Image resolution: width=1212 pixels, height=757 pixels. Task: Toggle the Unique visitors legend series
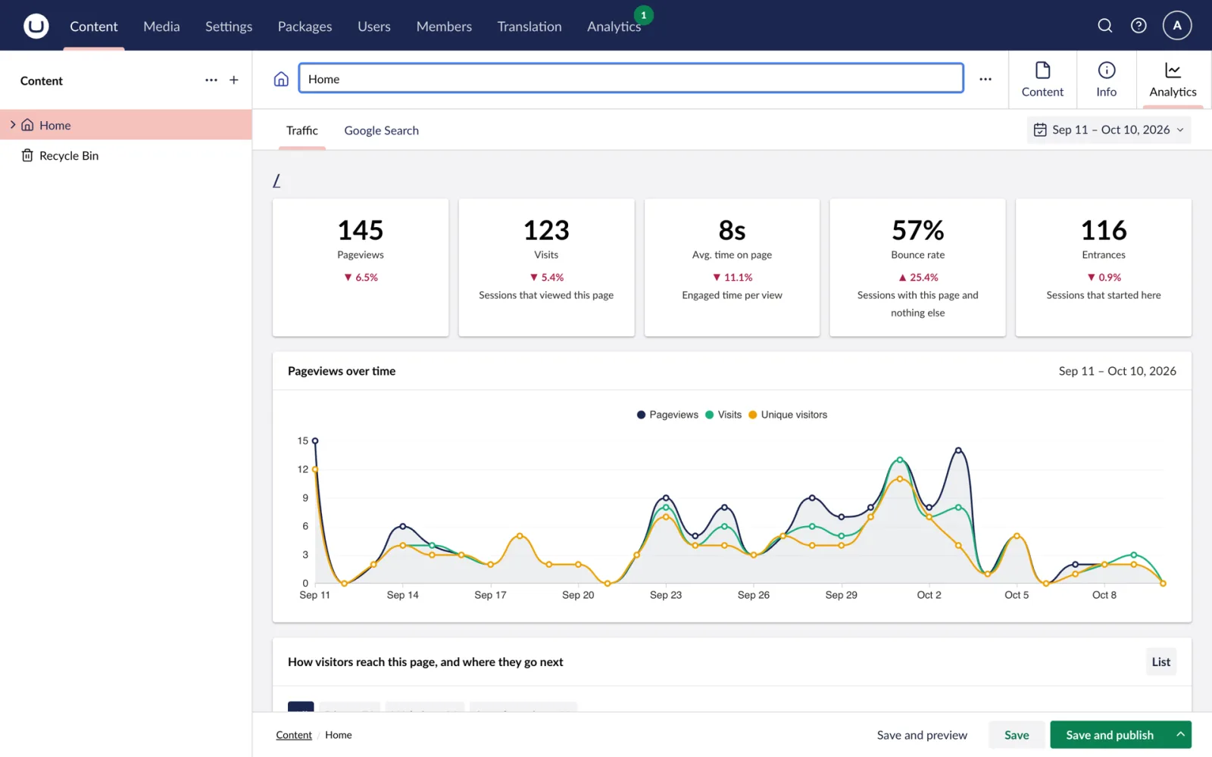point(787,415)
